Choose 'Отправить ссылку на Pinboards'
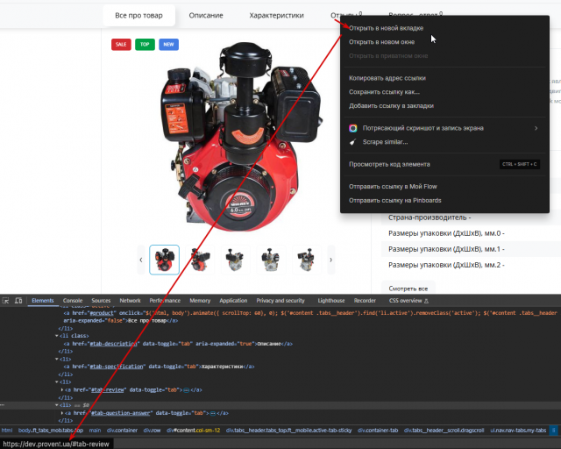Screen dimensions: 561x449 click(x=444, y=201)
